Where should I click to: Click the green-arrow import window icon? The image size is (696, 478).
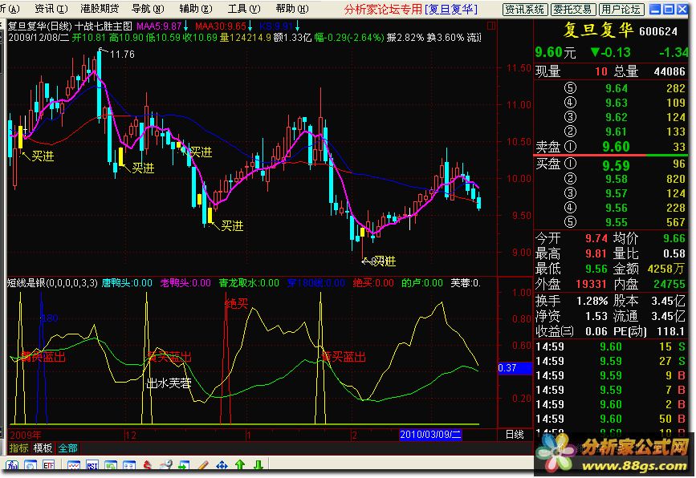click(184, 466)
